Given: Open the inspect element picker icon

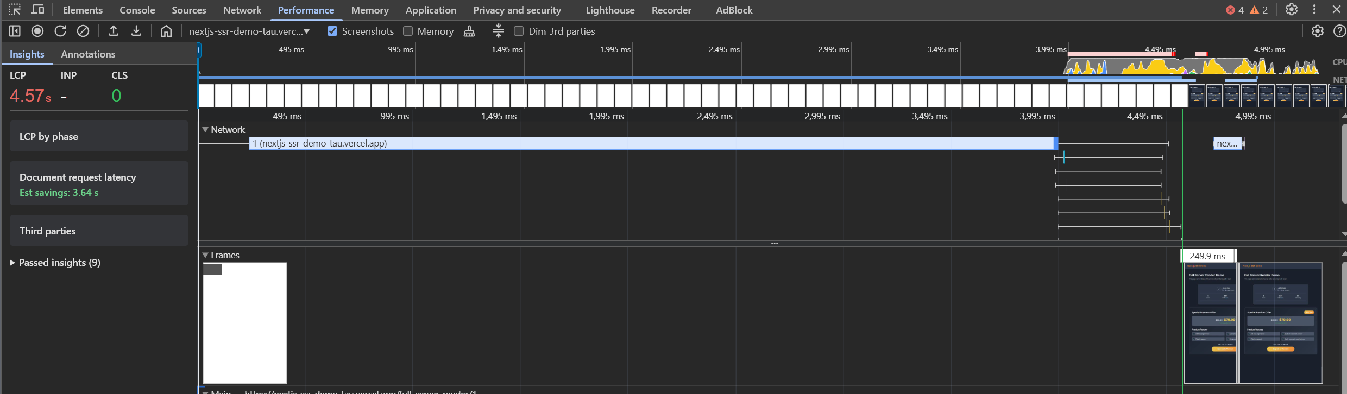Looking at the screenshot, I should point(15,10).
